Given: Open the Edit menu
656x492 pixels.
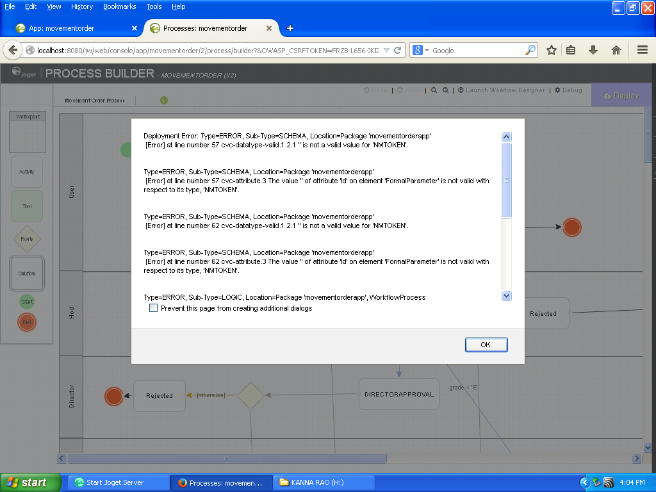Looking at the screenshot, I should 31,6.
